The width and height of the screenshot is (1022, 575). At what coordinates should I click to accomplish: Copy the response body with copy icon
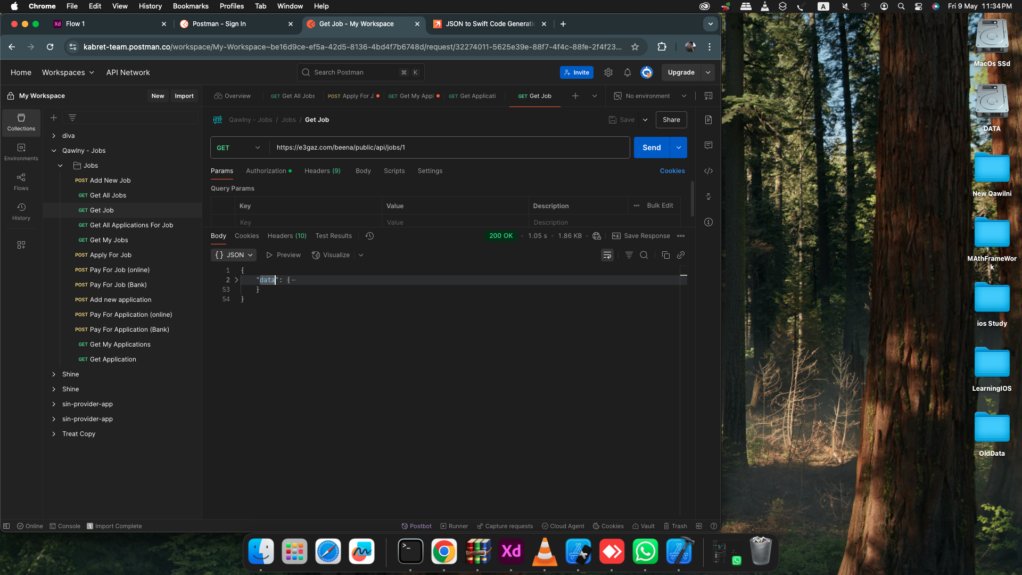[665, 255]
